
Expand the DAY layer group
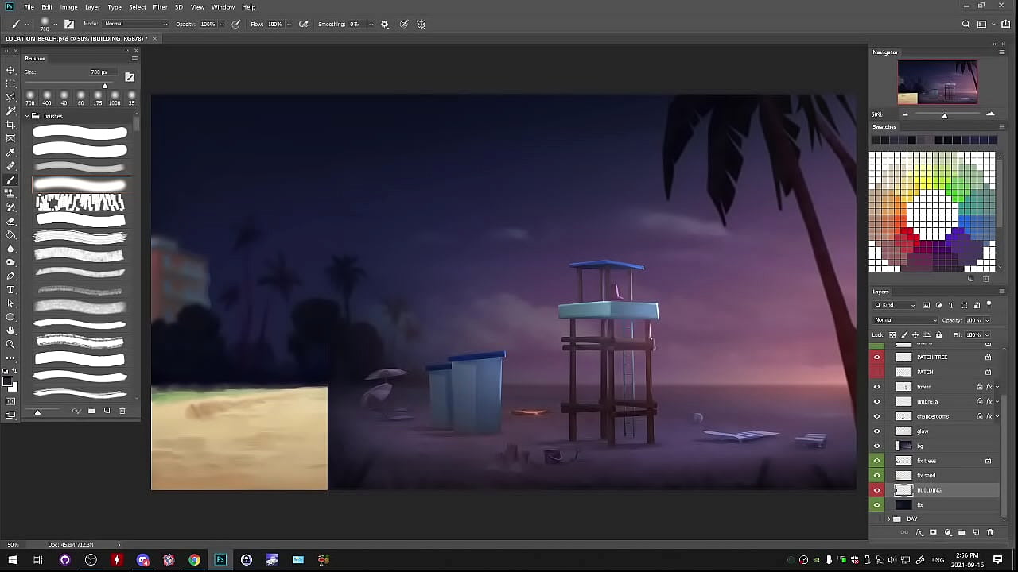[888, 519]
